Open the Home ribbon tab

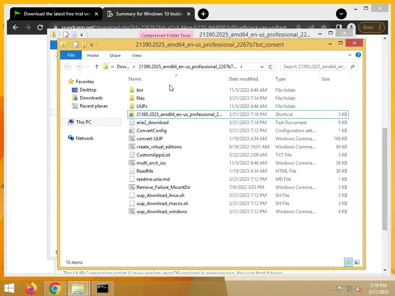point(93,55)
